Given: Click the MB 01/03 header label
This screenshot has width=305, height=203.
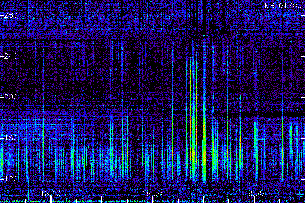Looking at the screenshot, I should point(283,6).
